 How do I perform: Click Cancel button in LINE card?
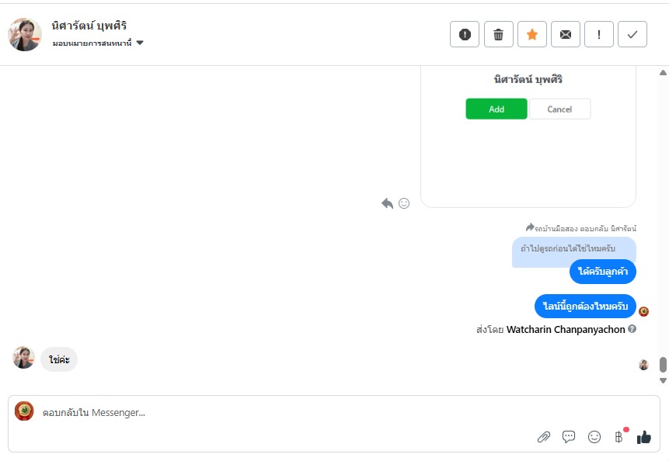coord(559,109)
